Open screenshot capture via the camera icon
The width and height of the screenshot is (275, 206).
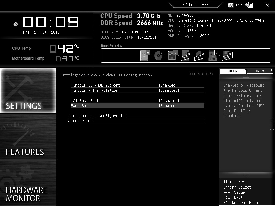click(230, 5)
